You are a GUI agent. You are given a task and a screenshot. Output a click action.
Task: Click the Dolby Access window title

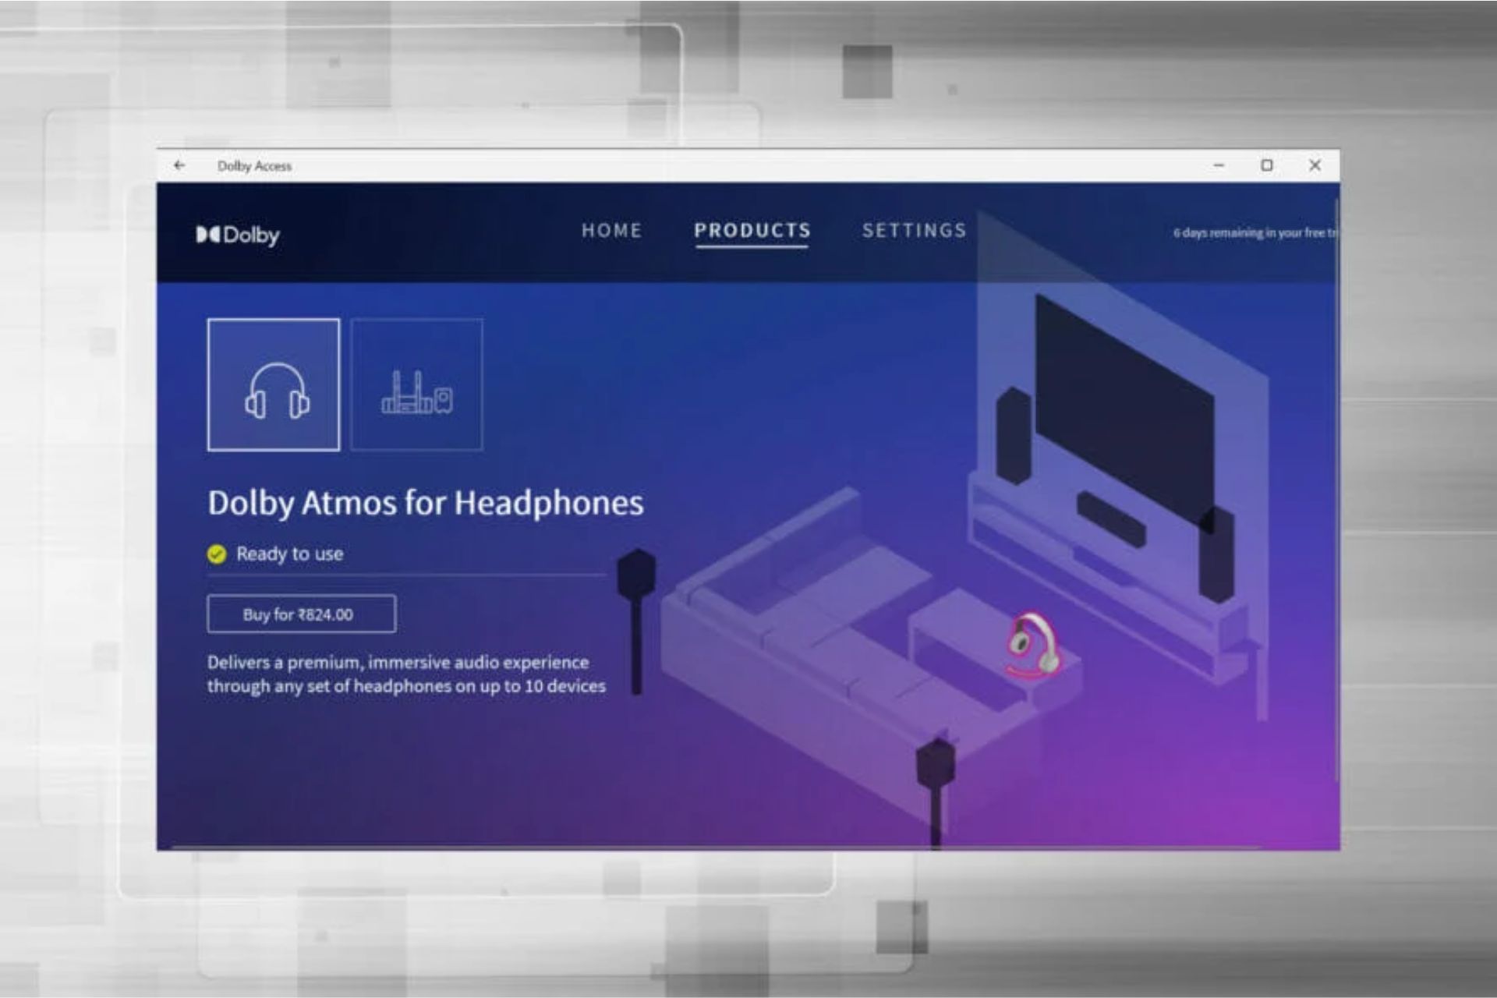pos(254,166)
